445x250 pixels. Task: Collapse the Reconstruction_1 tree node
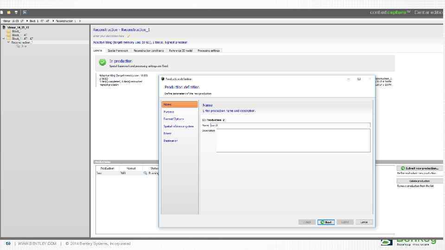[x=8, y=42]
